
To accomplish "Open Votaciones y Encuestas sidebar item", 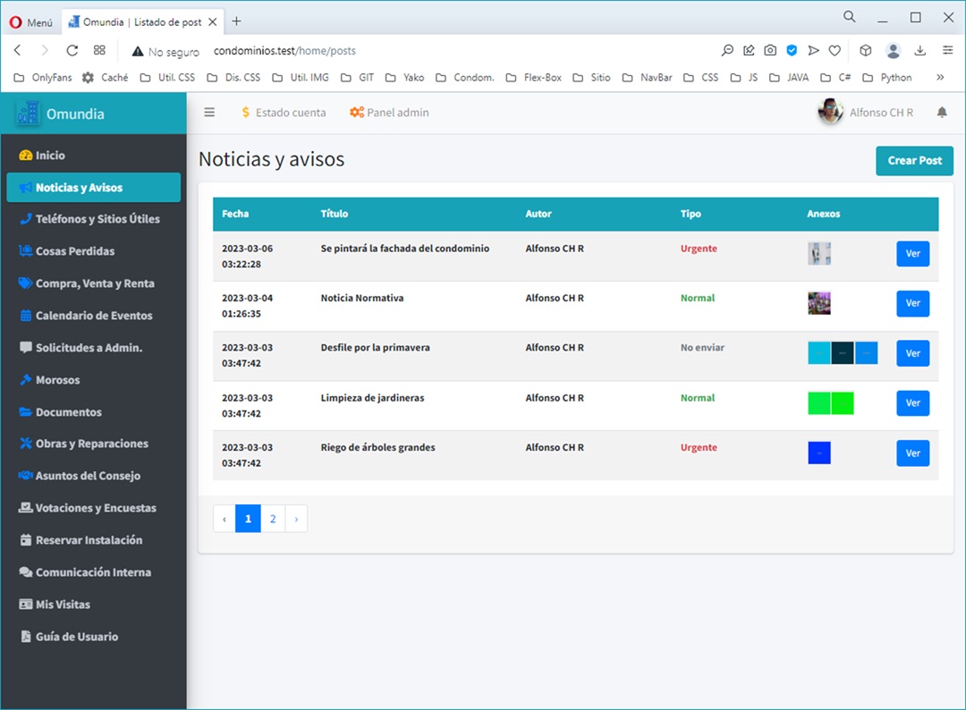I will point(96,508).
